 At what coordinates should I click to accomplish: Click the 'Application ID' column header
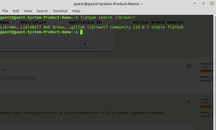tap(85, 22)
